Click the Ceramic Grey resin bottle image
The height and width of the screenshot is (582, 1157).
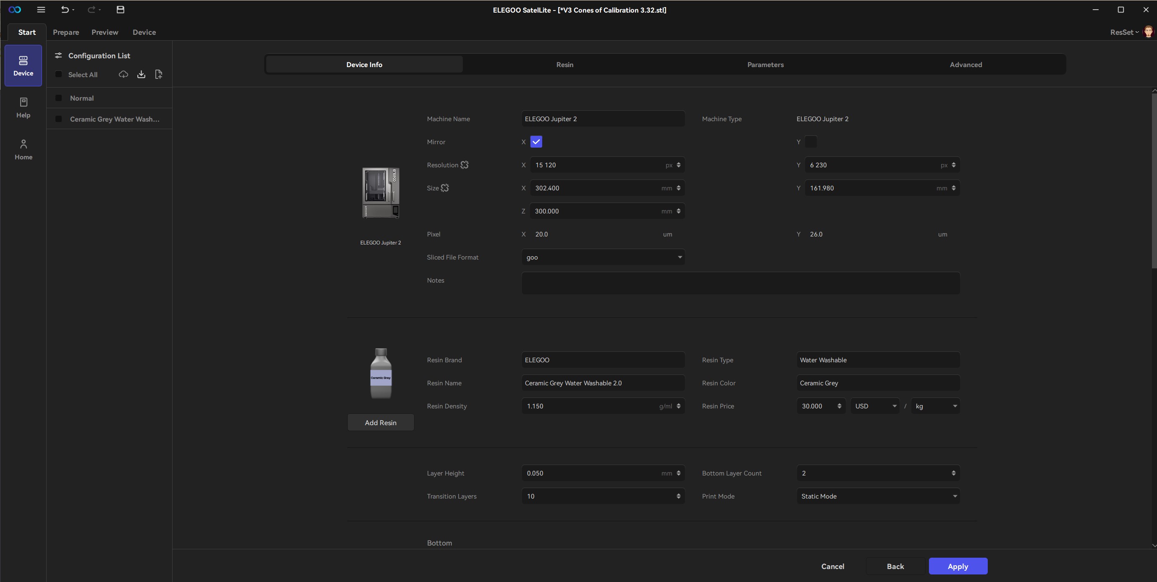(x=381, y=374)
